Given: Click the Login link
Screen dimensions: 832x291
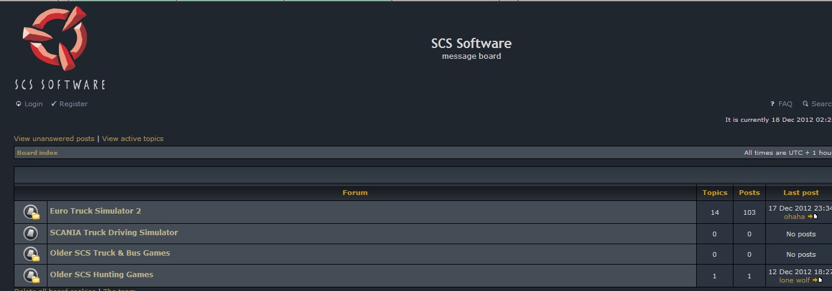Looking at the screenshot, I should point(33,104).
